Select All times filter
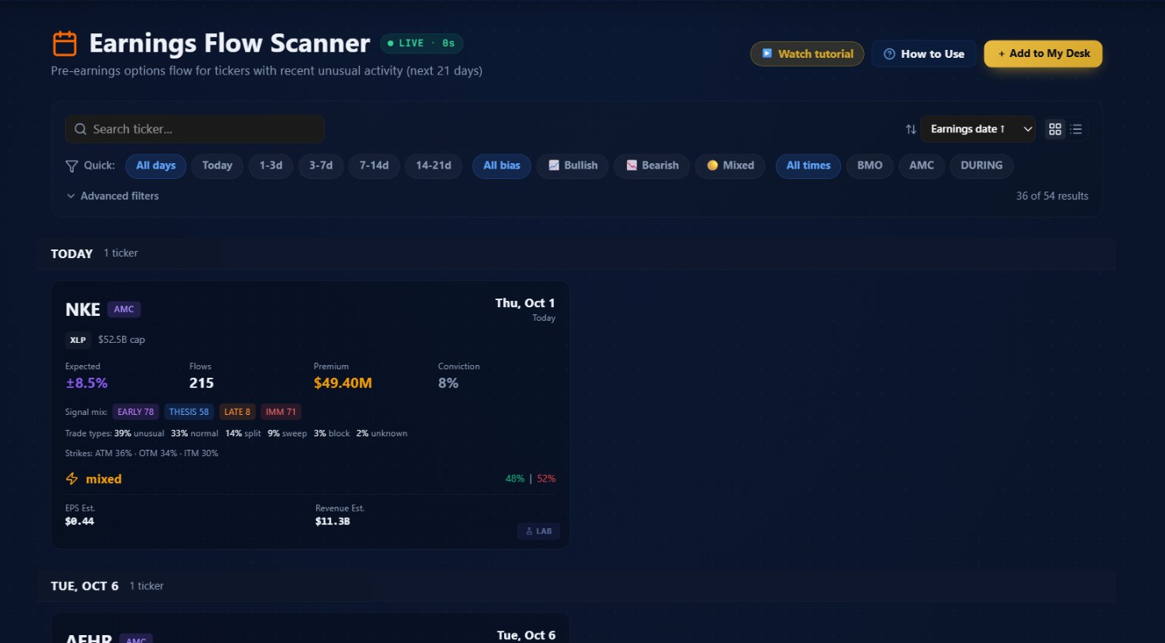Viewport: 1165px width, 643px height. (x=808, y=166)
